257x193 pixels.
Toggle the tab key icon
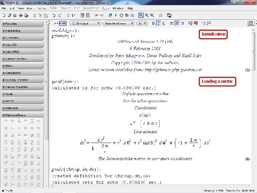point(161,15)
